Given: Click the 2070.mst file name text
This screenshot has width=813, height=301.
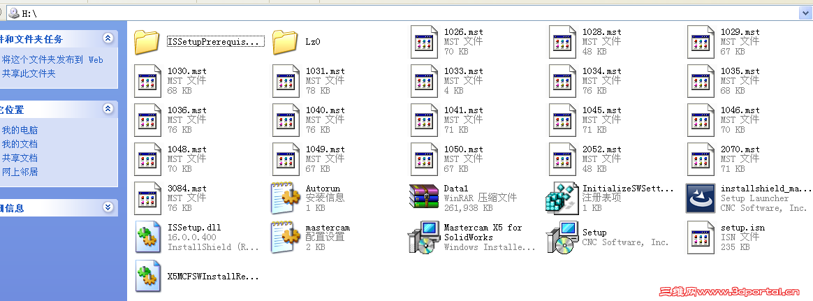Looking at the screenshot, I should coord(740,149).
